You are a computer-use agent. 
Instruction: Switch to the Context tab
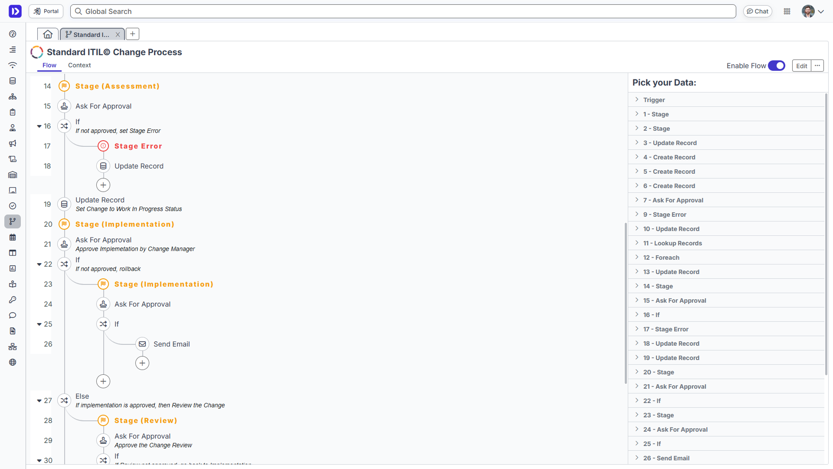click(79, 65)
